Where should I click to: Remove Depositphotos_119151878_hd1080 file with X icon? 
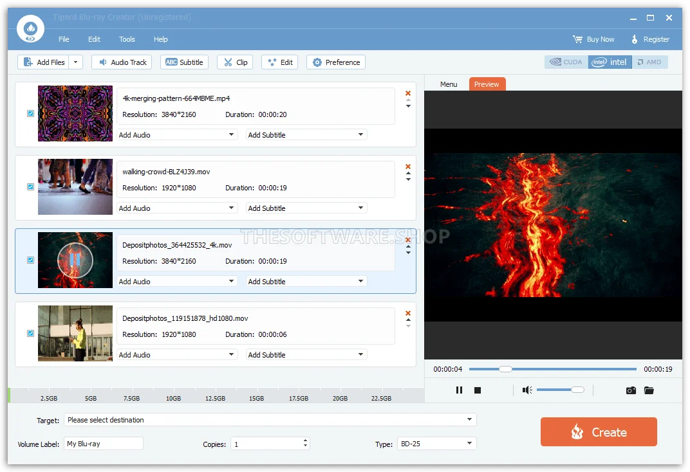(408, 313)
